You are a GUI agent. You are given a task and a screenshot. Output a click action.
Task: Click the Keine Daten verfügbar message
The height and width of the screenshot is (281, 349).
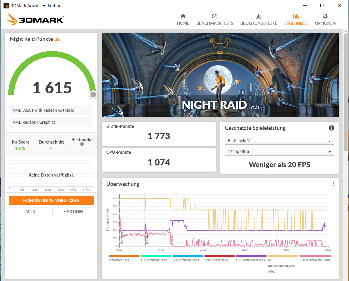pos(51,175)
